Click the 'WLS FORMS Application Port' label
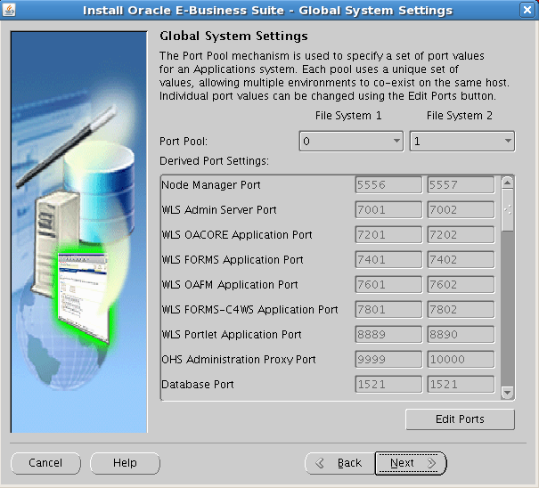 (x=233, y=259)
